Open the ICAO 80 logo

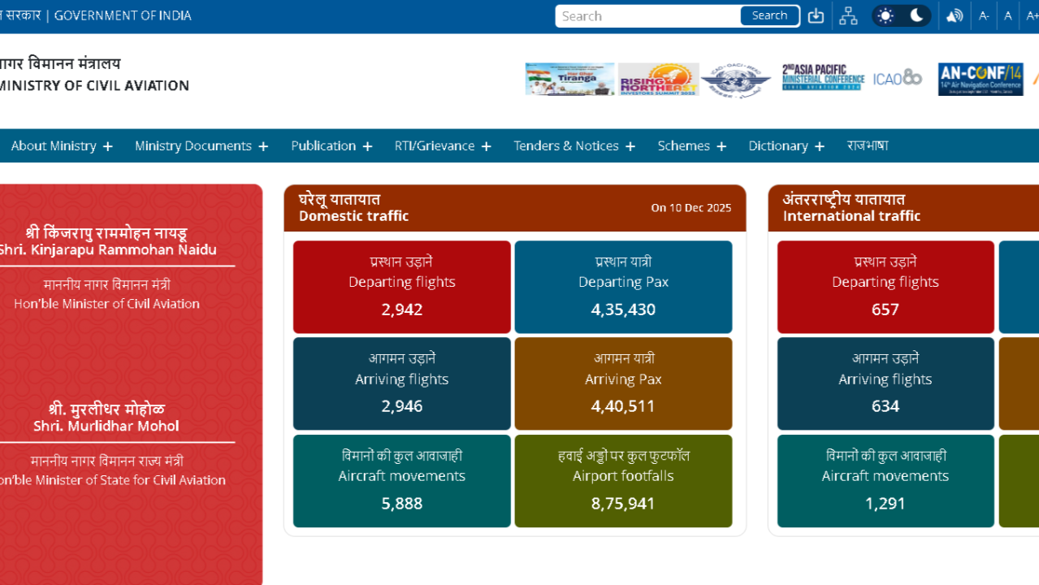tap(898, 79)
